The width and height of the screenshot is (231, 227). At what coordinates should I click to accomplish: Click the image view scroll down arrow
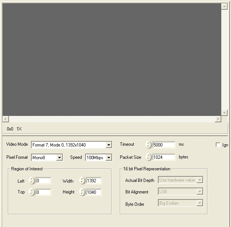click(224, 113)
